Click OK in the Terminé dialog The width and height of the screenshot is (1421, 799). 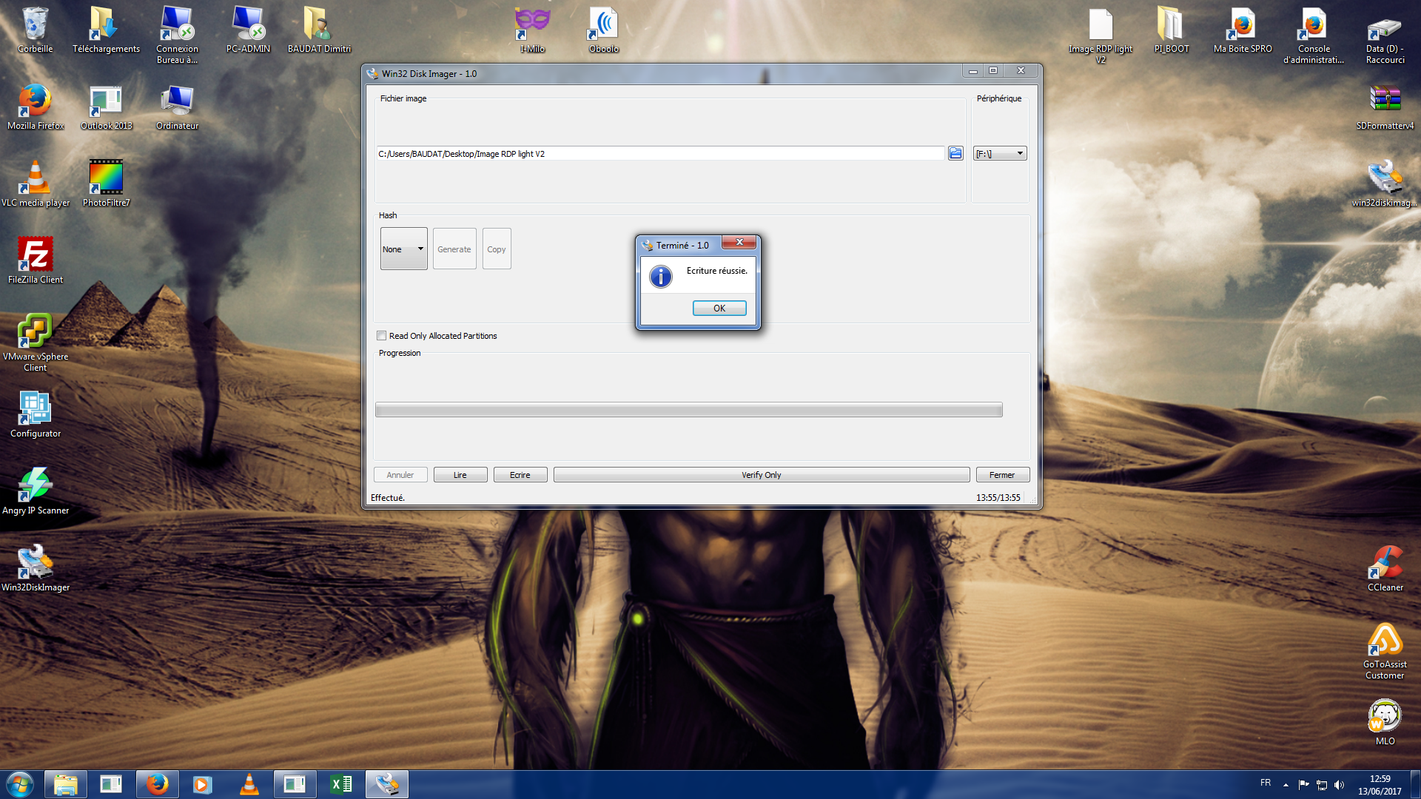[719, 309]
